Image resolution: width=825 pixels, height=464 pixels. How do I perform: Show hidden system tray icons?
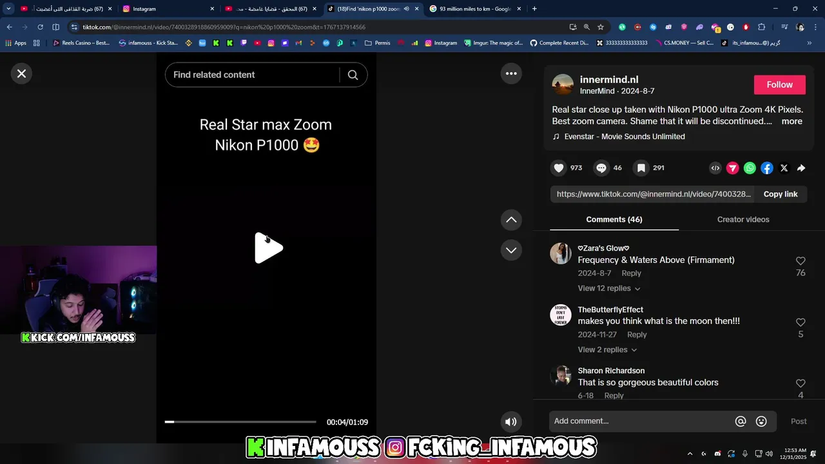(690, 454)
